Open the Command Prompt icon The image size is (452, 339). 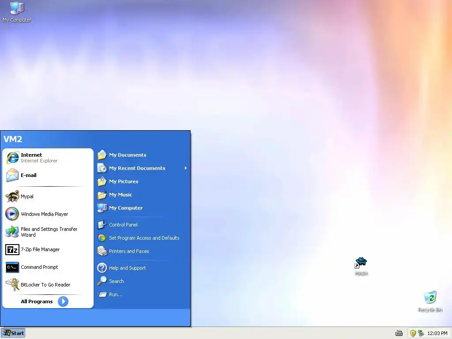pyautogui.click(x=12, y=267)
